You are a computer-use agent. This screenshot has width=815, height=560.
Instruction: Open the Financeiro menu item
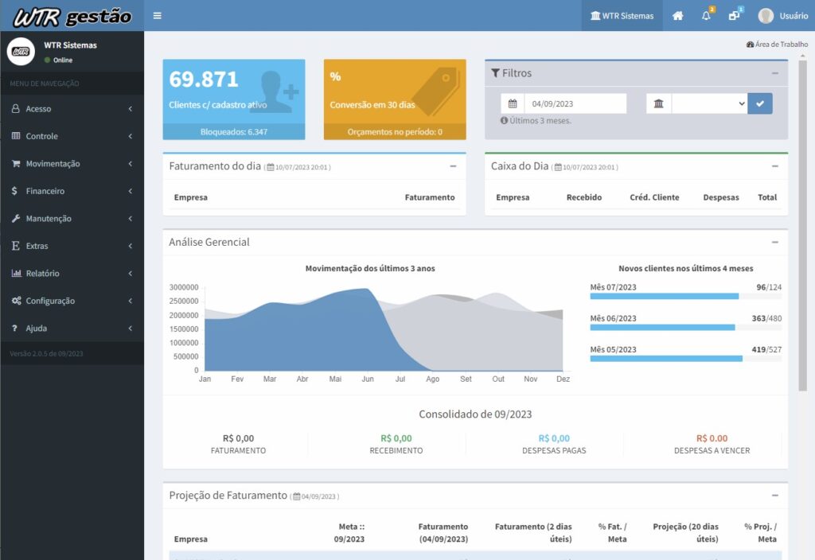[x=72, y=191]
